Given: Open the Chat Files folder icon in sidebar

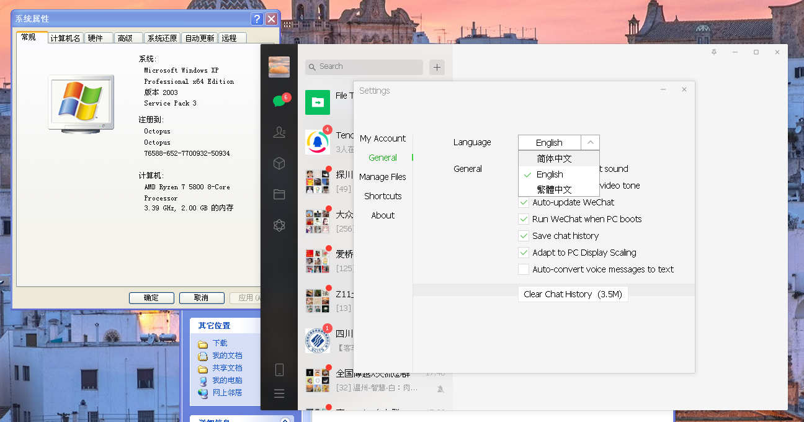Looking at the screenshot, I should point(279,194).
